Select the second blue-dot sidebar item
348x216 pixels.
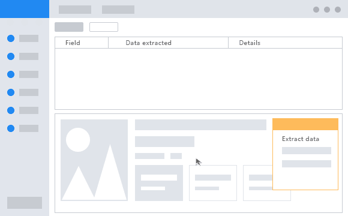coord(23,56)
